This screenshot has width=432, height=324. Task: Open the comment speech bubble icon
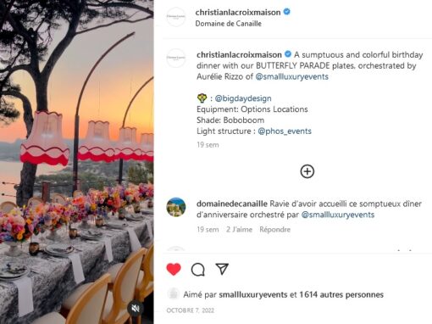(x=198, y=270)
